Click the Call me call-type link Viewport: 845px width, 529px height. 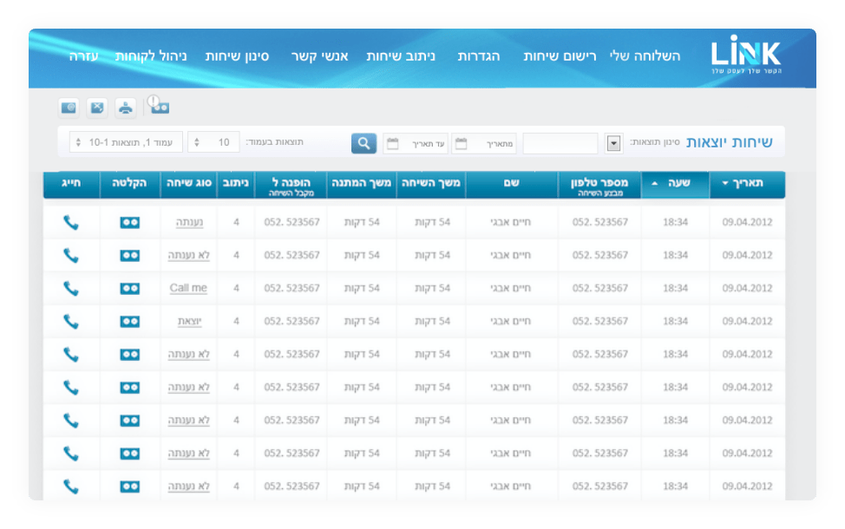click(188, 289)
